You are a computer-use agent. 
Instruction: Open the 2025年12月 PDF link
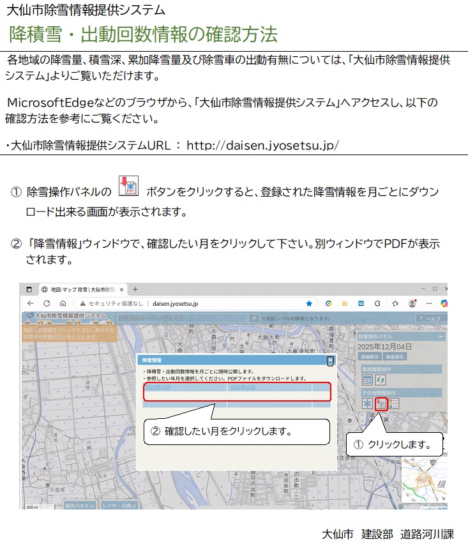[243, 387]
